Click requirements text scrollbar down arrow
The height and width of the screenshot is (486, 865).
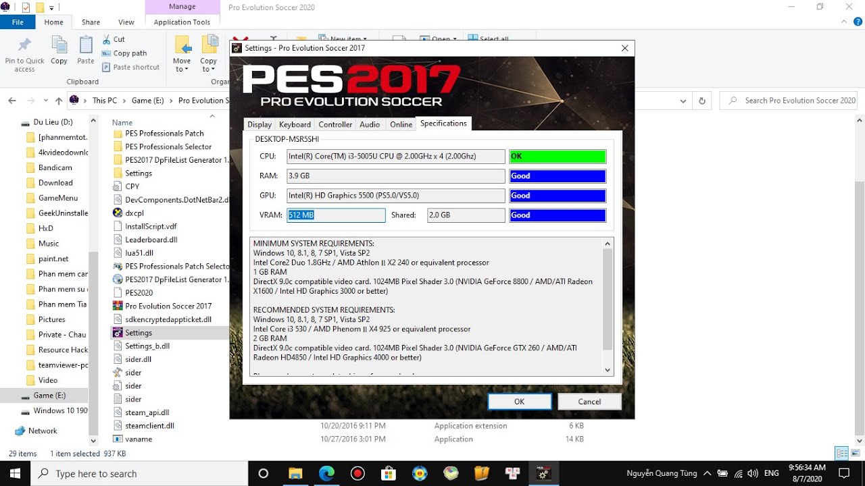607,370
